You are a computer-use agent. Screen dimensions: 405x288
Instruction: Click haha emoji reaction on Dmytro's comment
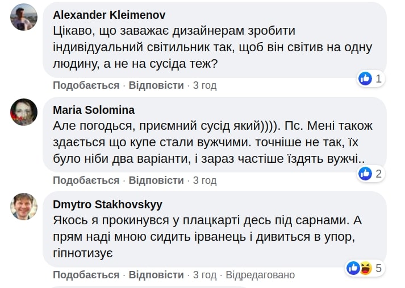click(x=365, y=268)
